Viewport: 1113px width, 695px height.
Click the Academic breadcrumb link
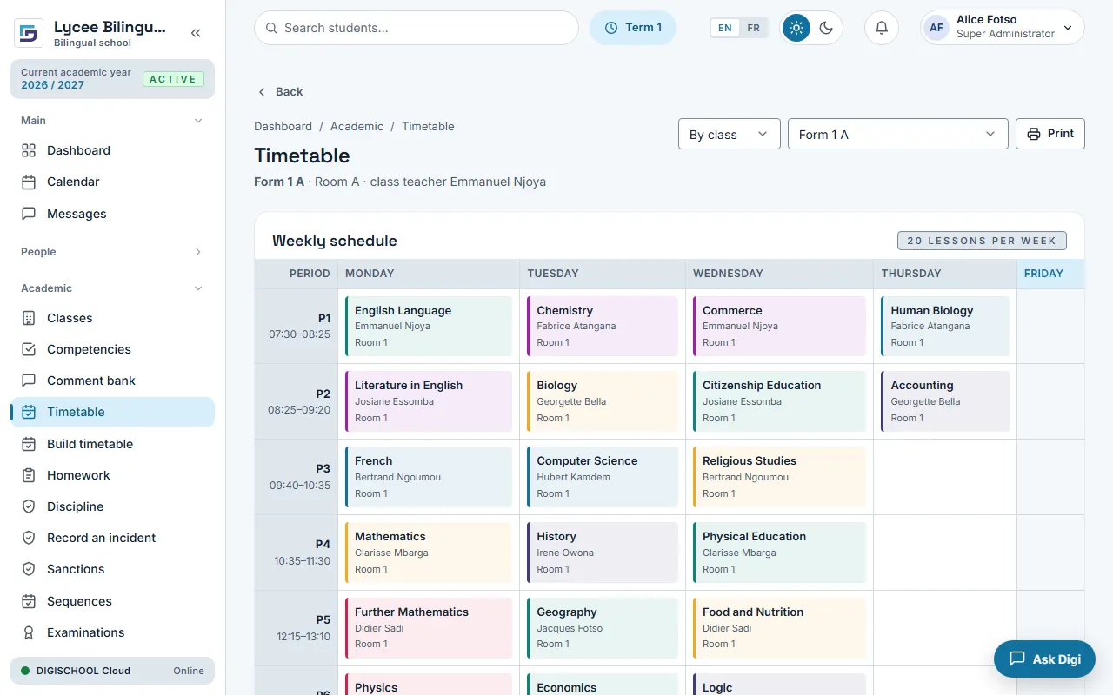point(357,126)
